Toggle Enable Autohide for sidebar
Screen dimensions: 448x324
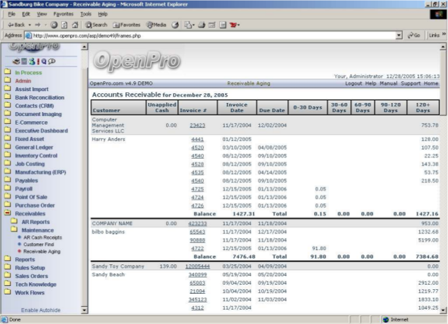click(41, 310)
